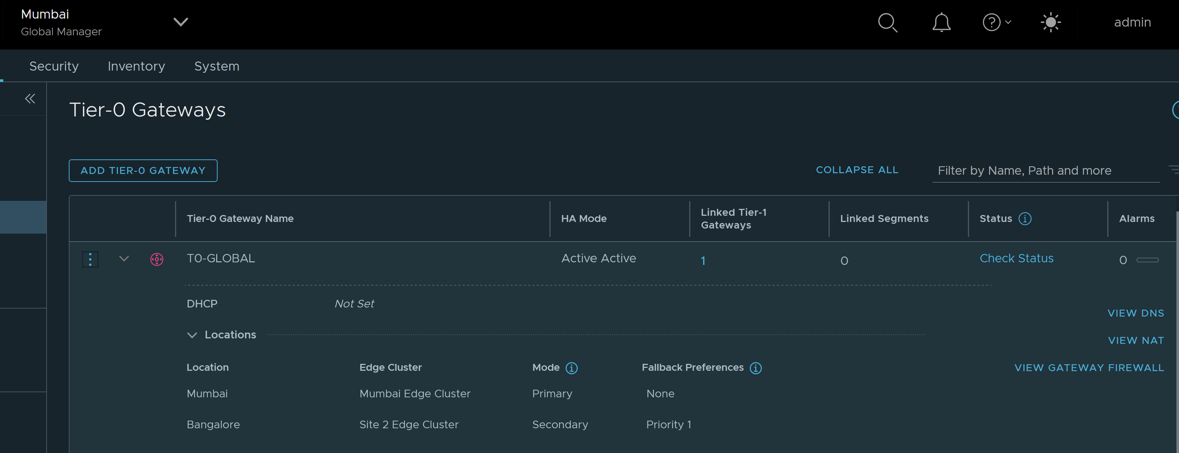Collapse the Locations section
Screen dimensions: 1179x453
click(x=192, y=335)
